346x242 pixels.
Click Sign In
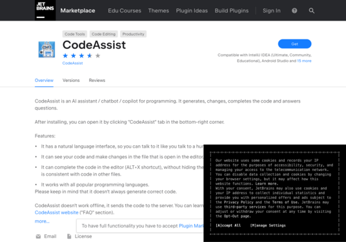click(271, 10)
